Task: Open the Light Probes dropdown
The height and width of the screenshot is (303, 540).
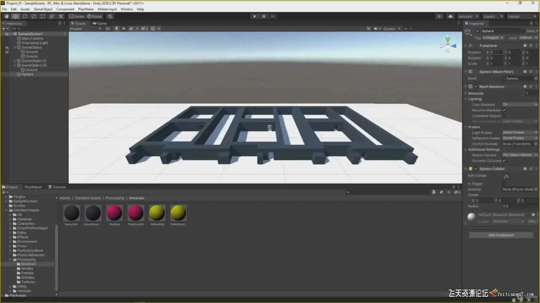Action: (520, 133)
